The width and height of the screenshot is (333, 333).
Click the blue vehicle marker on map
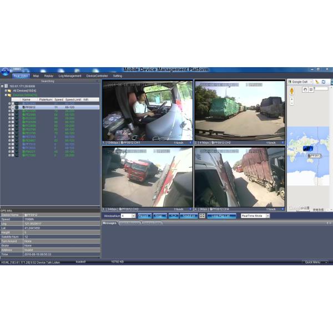point(307,148)
